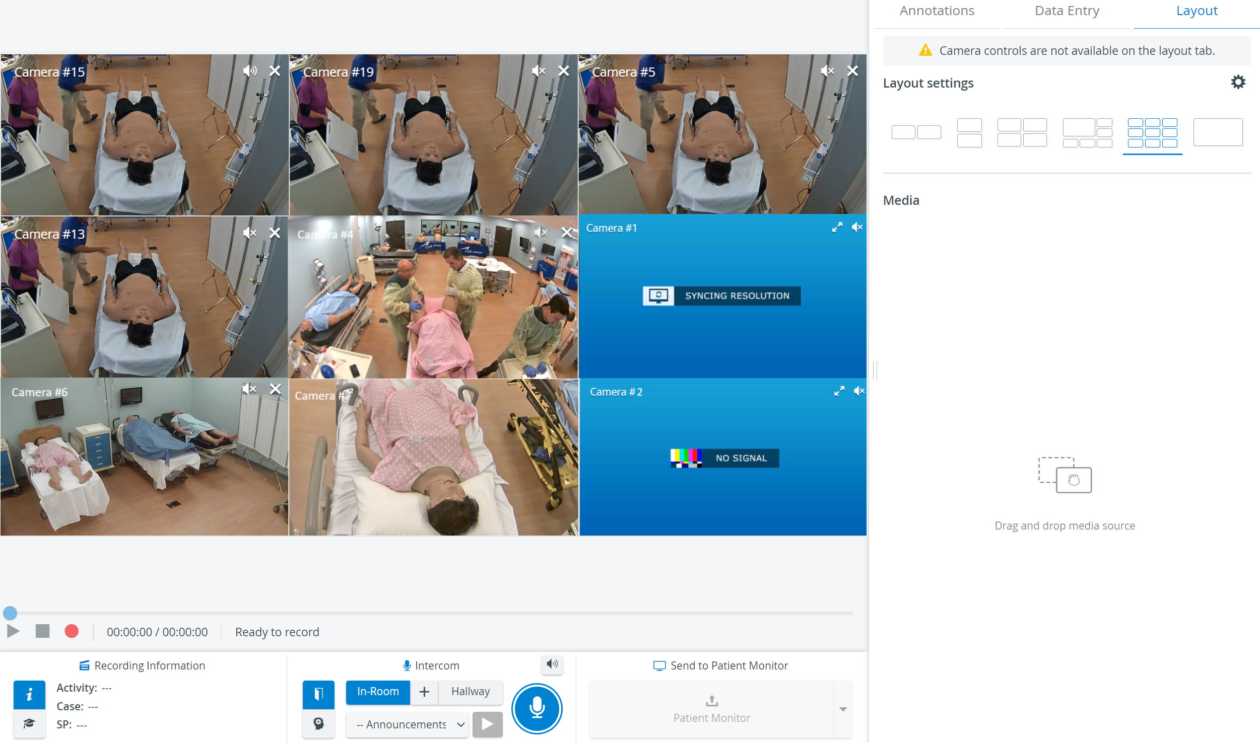Select the two-by-two grid layout
1260x743 pixels.
(x=1022, y=133)
